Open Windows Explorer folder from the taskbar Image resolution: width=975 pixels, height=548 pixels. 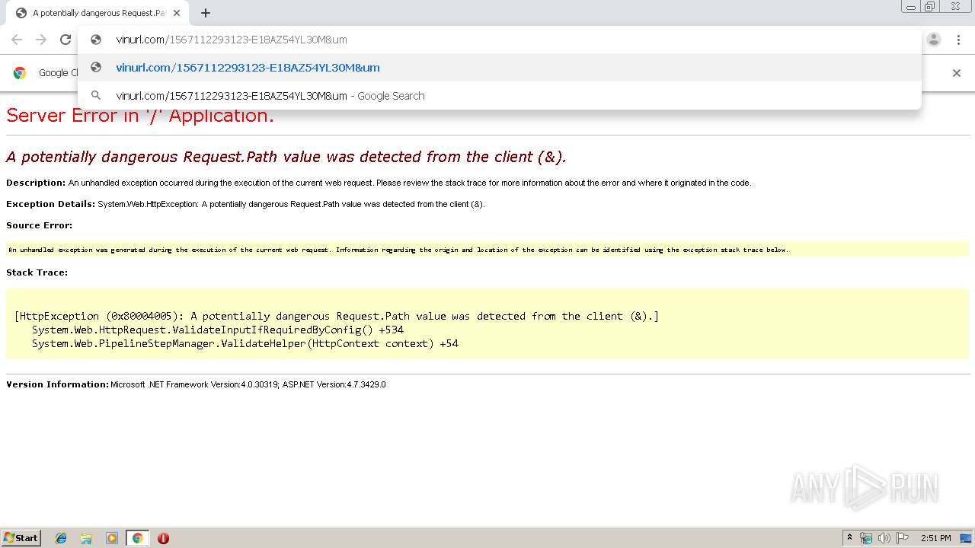click(x=86, y=538)
